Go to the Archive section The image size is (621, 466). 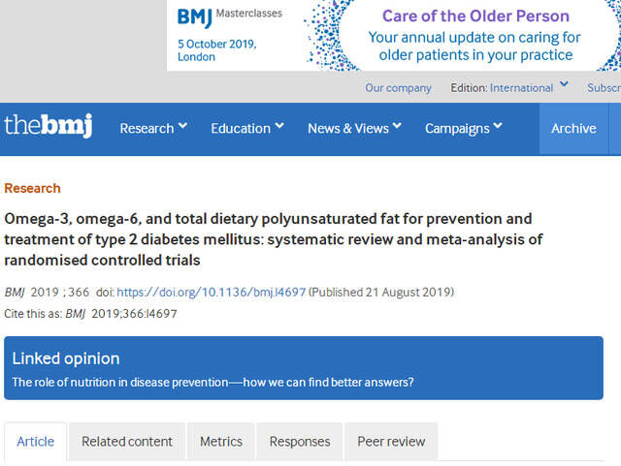click(x=573, y=128)
